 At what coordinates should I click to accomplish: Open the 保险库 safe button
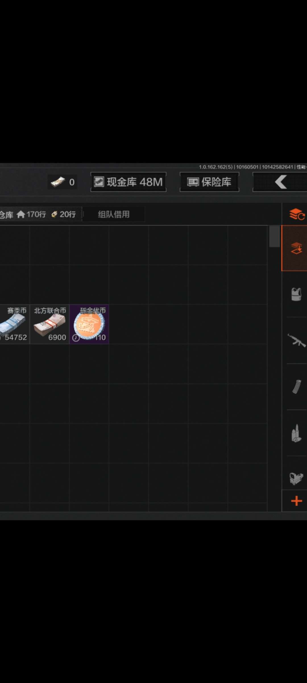[209, 182]
